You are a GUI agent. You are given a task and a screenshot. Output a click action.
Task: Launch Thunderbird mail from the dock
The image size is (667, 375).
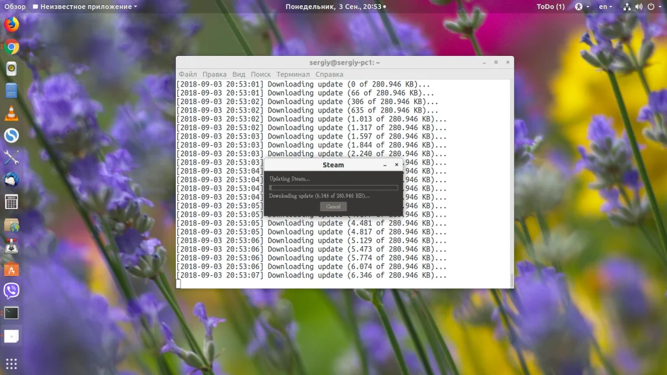click(x=12, y=180)
